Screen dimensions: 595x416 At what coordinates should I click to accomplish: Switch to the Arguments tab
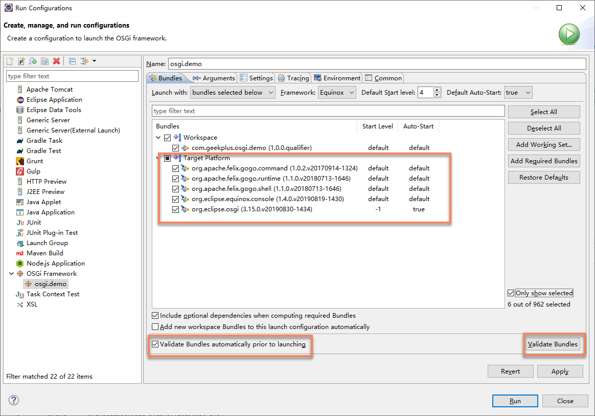pos(214,78)
